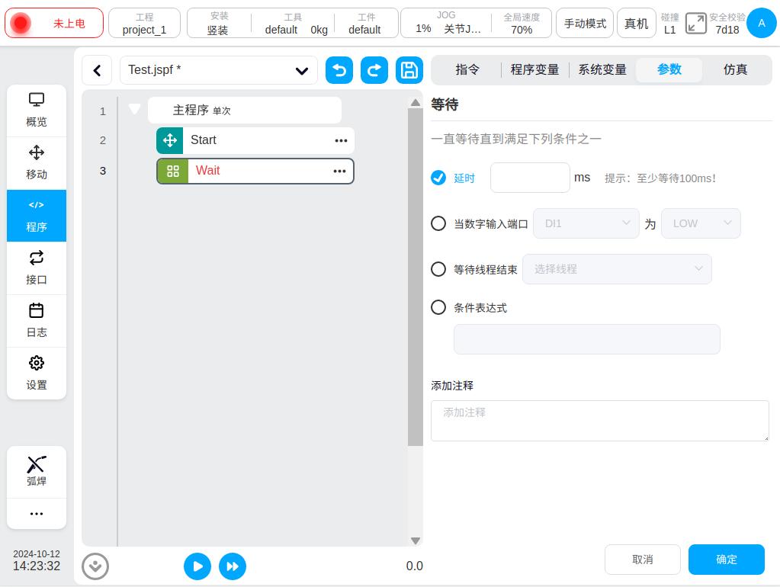
Task: Collapse the 主程序 tree triangle
Action: tap(135, 110)
